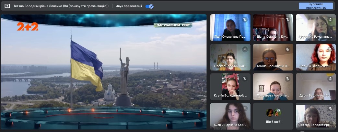Click muted mic icon on Лідія Олексіївна tile
This screenshot has height=132, width=338.
245,20
